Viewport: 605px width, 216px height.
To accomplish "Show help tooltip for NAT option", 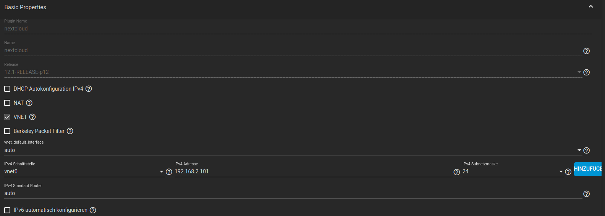I will coord(29,103).
